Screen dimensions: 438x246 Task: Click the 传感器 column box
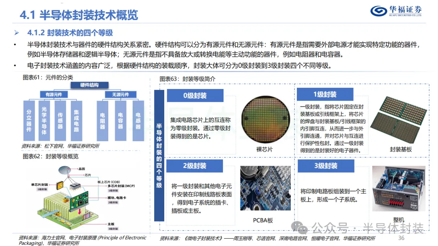[60, 121]
